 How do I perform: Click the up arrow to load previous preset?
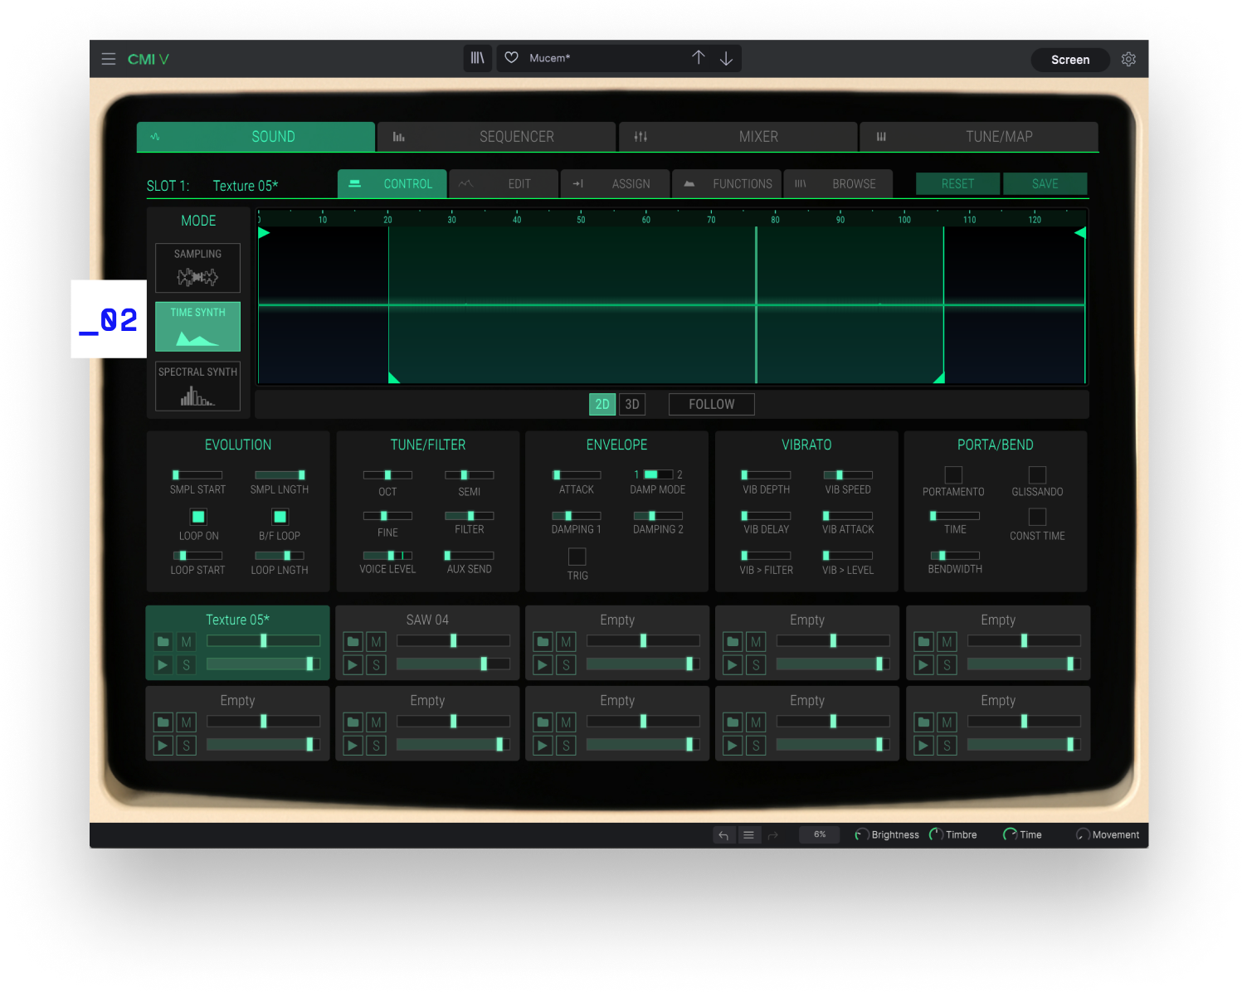(699, 58)
